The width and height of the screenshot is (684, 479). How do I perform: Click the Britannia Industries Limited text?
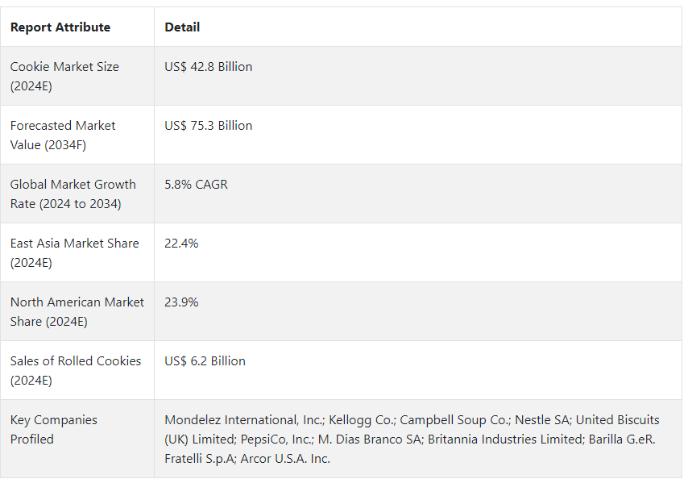pyautogui.click(x=506, y=439)
